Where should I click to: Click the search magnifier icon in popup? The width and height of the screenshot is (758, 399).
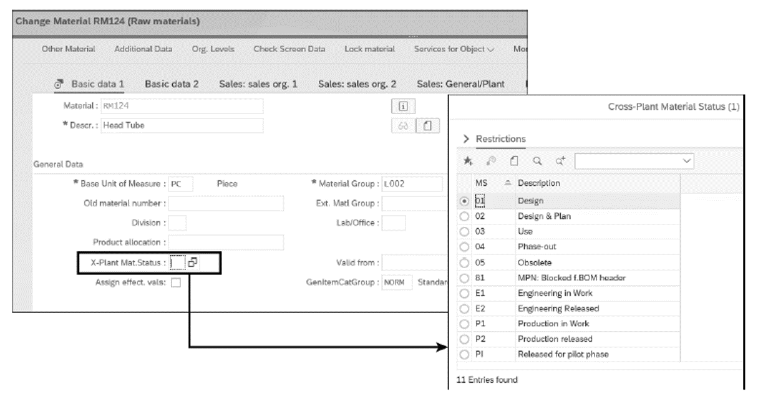(537, 161)
